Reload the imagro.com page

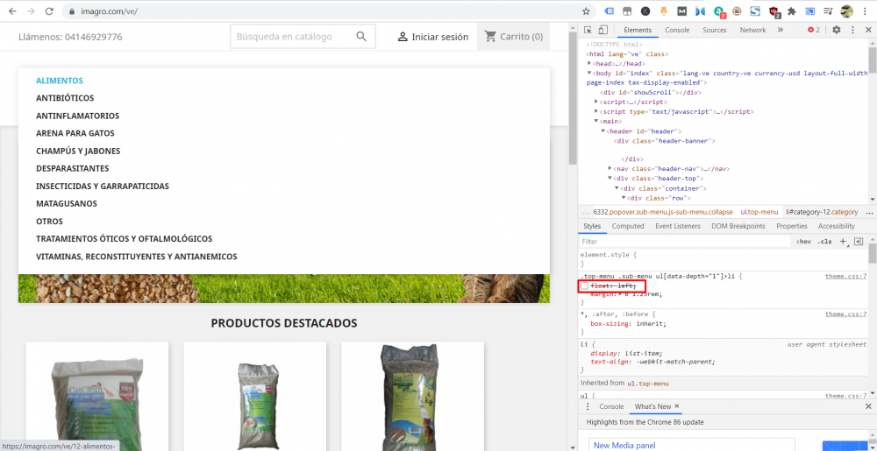(49, 11)
